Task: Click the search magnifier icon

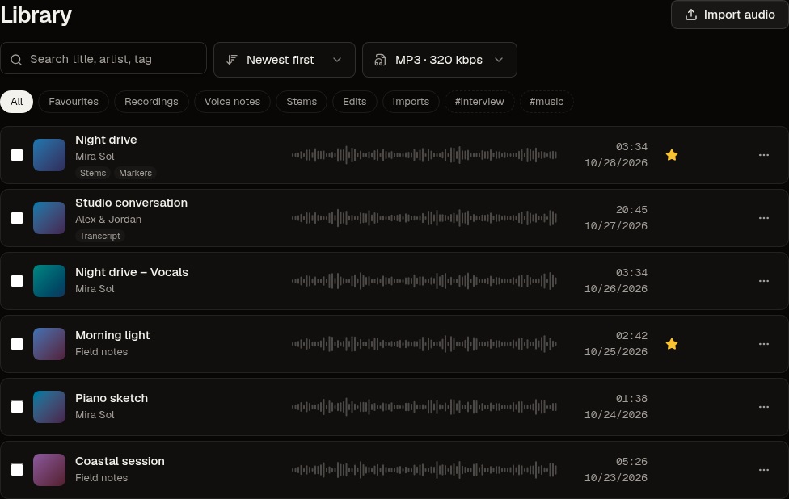Action: click(16, 60)
